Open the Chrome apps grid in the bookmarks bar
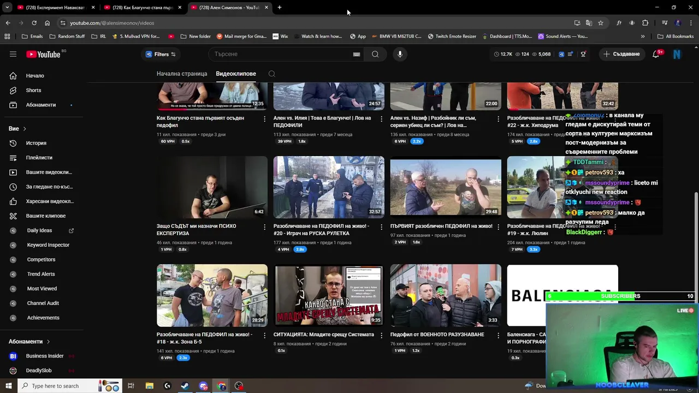The height and width of the screenshot is (393, 699). point(7,37)
